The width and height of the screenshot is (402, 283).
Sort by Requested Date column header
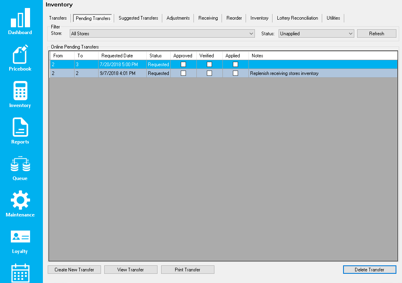click(123, 56)
